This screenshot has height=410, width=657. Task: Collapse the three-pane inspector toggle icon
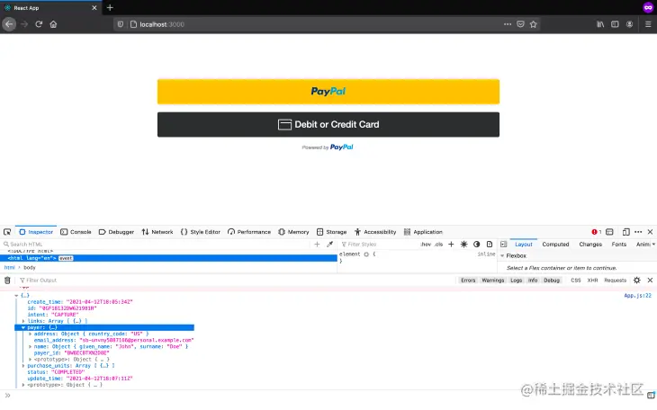pyautogui.click(x=504, y=245)
